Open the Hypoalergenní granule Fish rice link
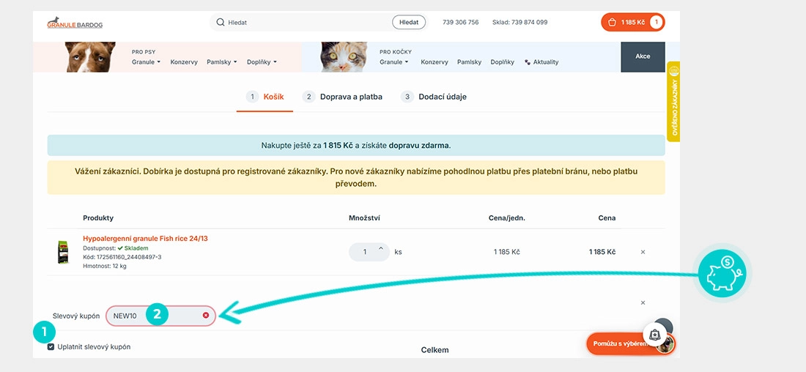Viewport: 806px width, 372px height. [146, 239]
